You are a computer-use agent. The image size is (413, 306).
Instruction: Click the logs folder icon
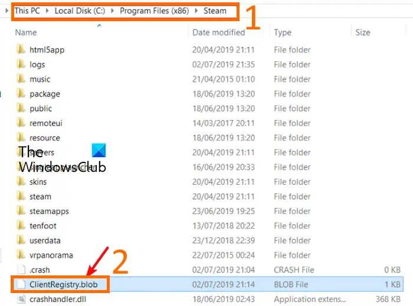(x=21, y=64)
